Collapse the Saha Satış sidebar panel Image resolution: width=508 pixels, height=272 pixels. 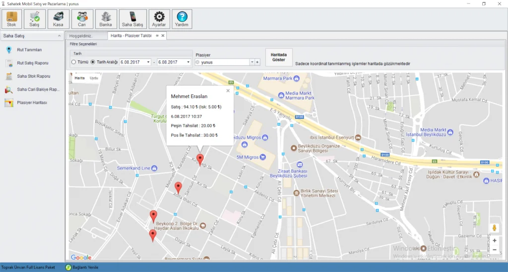coord(60,36)
